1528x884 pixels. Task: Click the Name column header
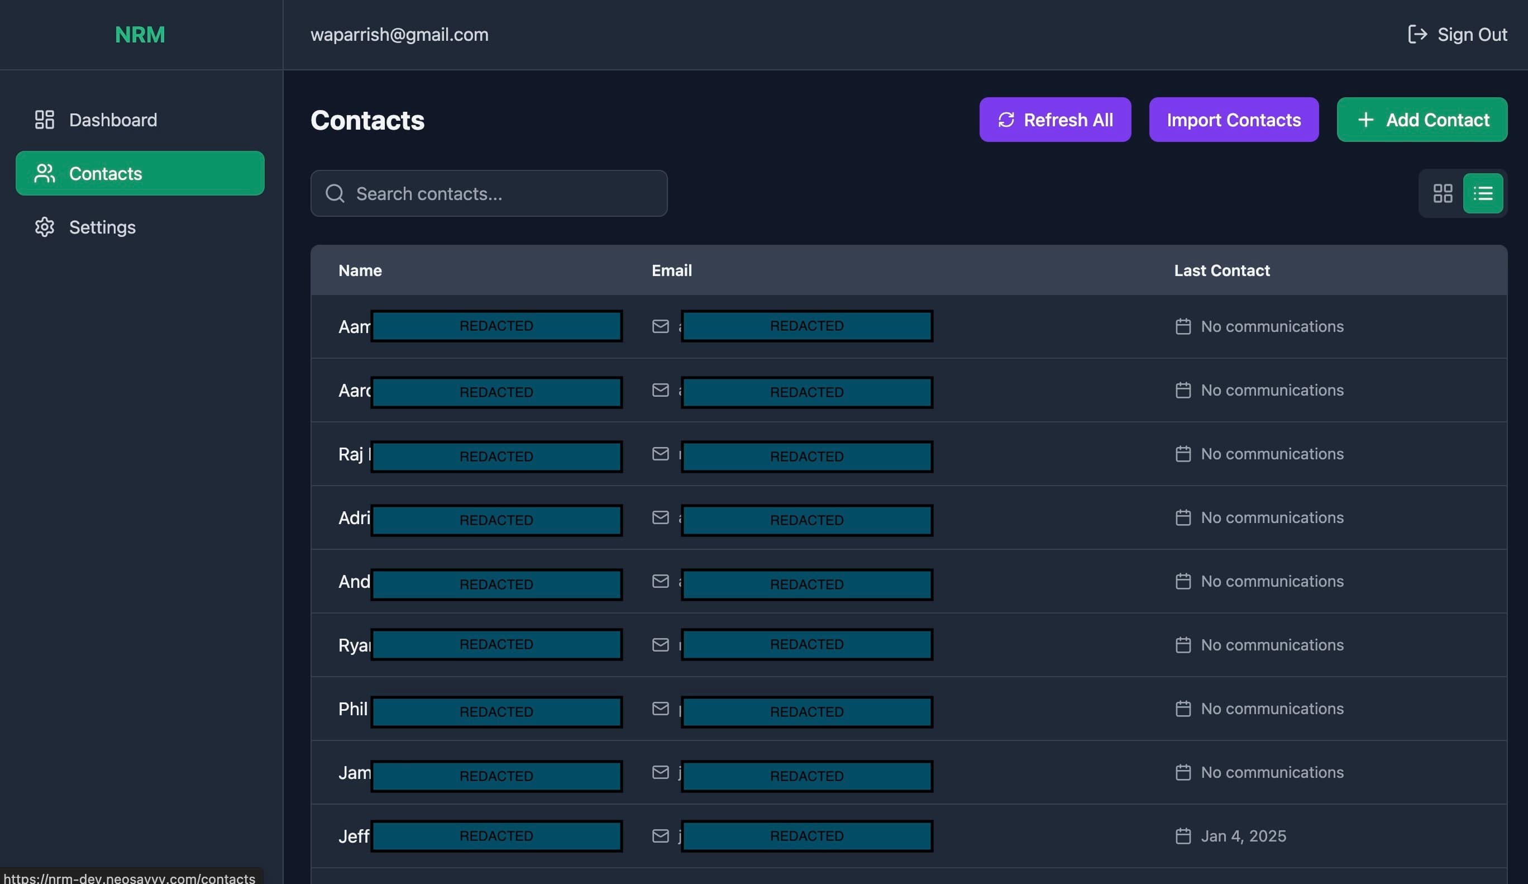tap(360, 270)
